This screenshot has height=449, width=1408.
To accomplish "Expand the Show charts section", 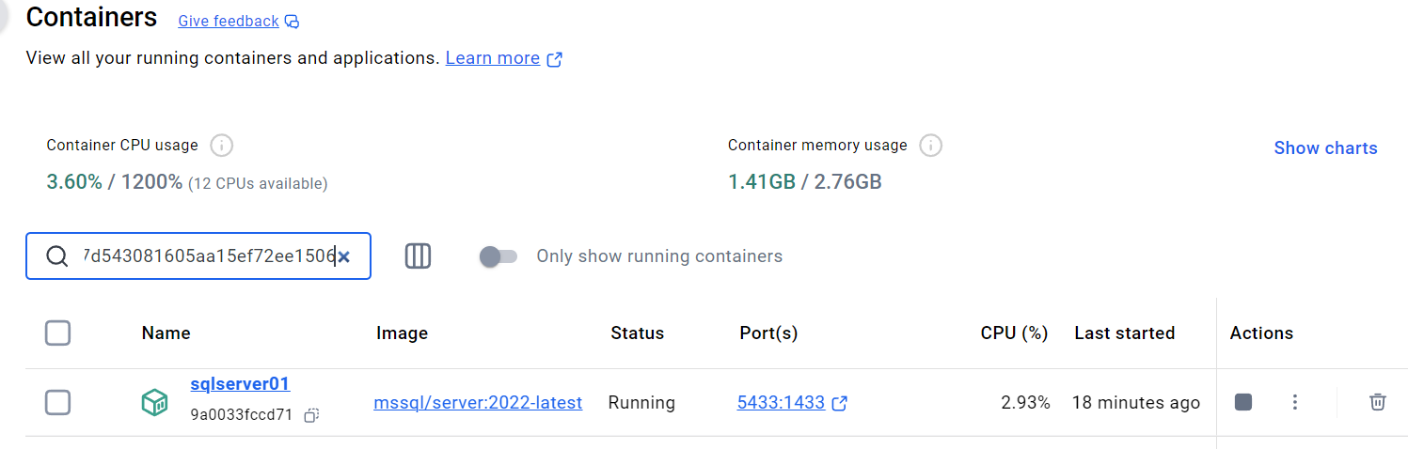I will coord(1324,148).
